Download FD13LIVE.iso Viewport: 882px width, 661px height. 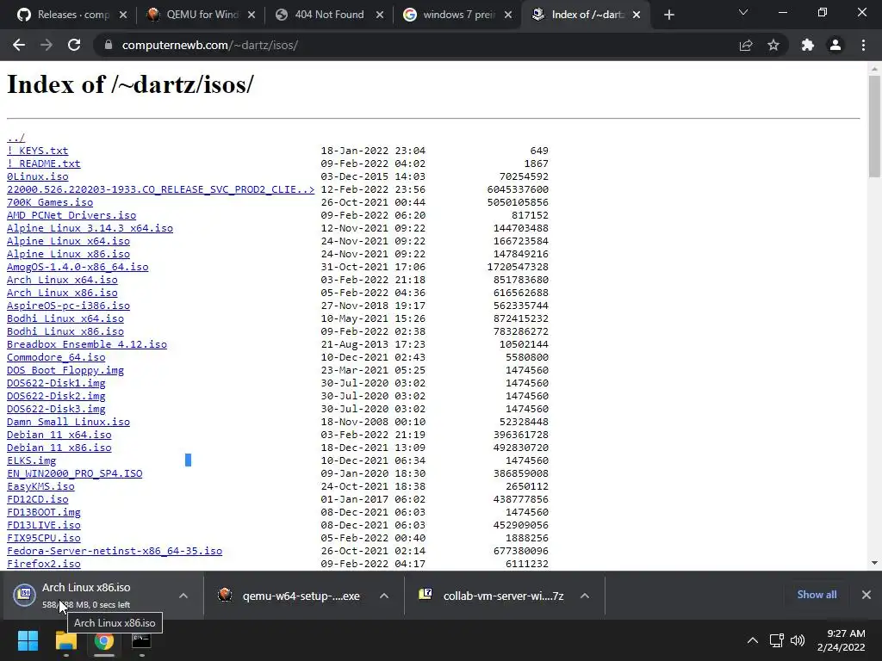(43, 526)
